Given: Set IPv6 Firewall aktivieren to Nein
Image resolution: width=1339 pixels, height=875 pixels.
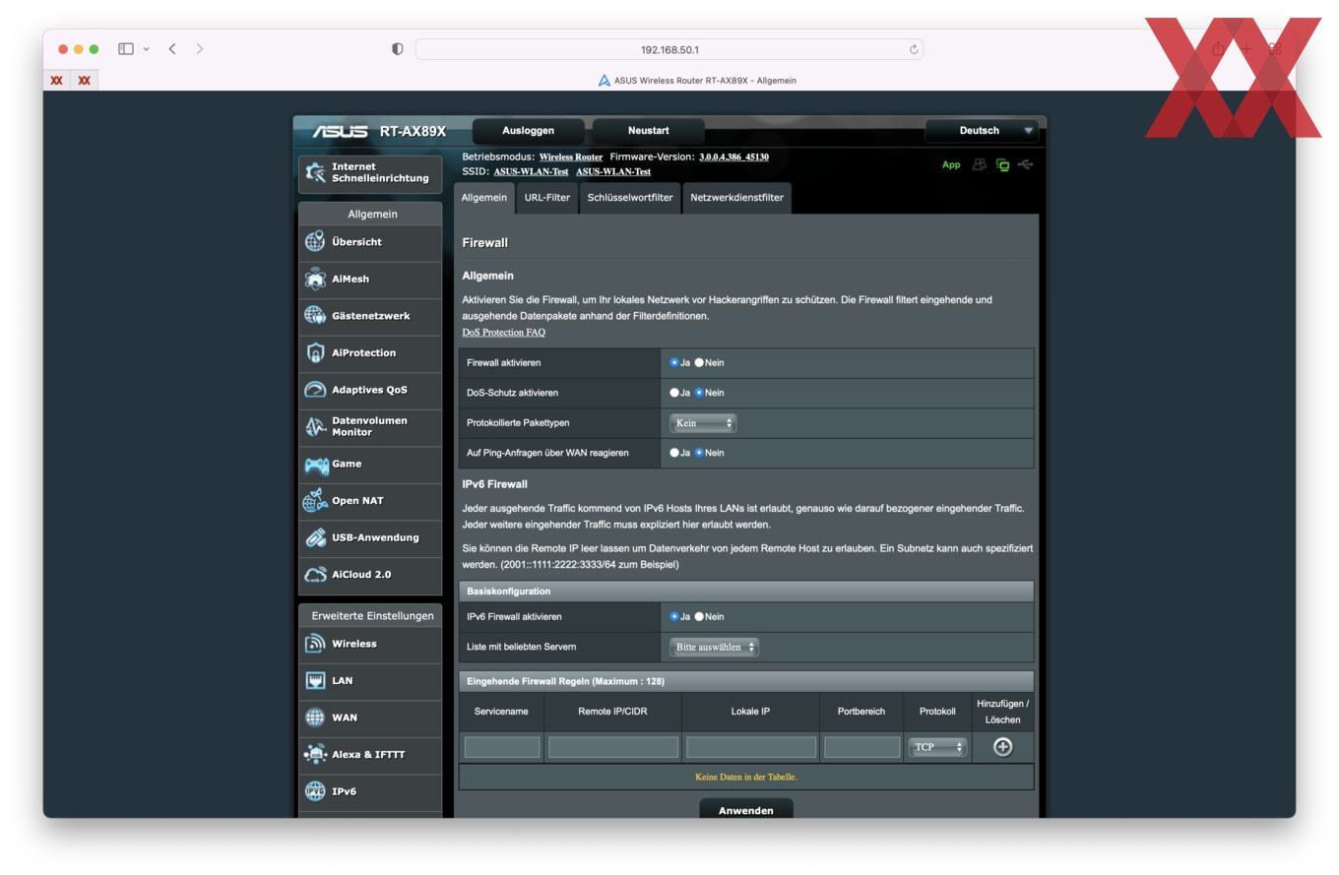Looking at the screenshot, I should (x=699, y=616).
